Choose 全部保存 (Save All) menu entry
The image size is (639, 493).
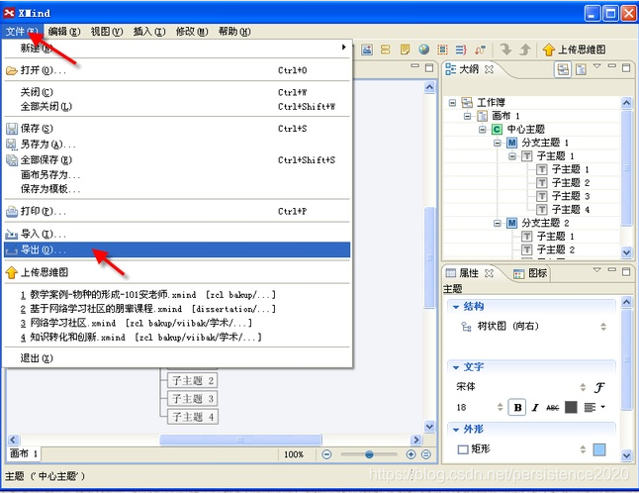coord(177,159)
